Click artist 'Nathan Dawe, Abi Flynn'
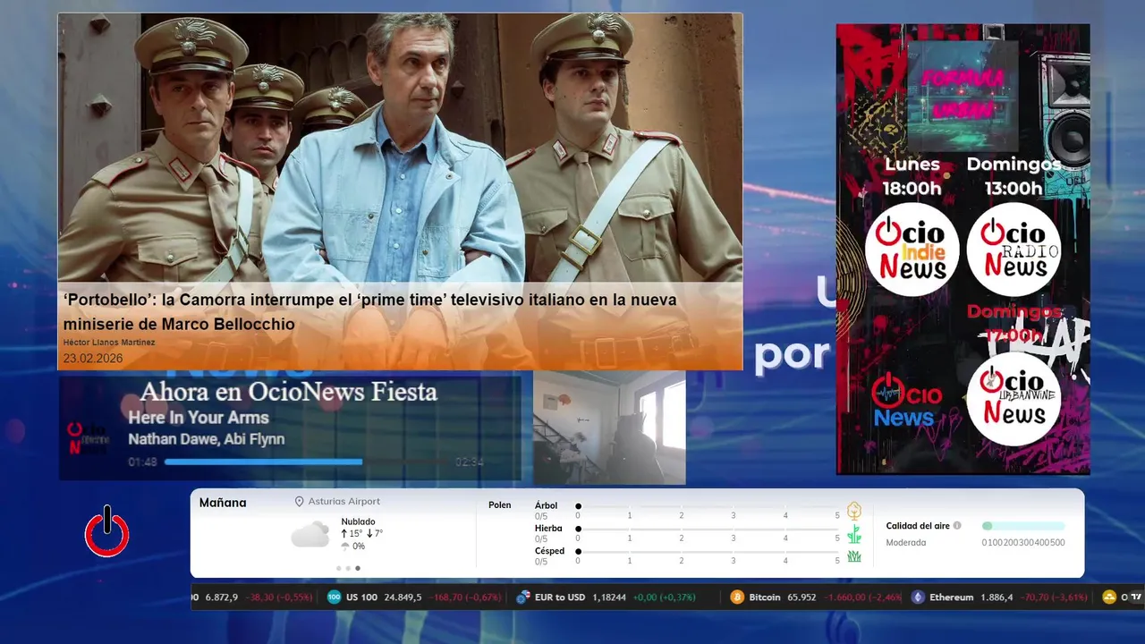1145x644 pixels. (206, 439)
